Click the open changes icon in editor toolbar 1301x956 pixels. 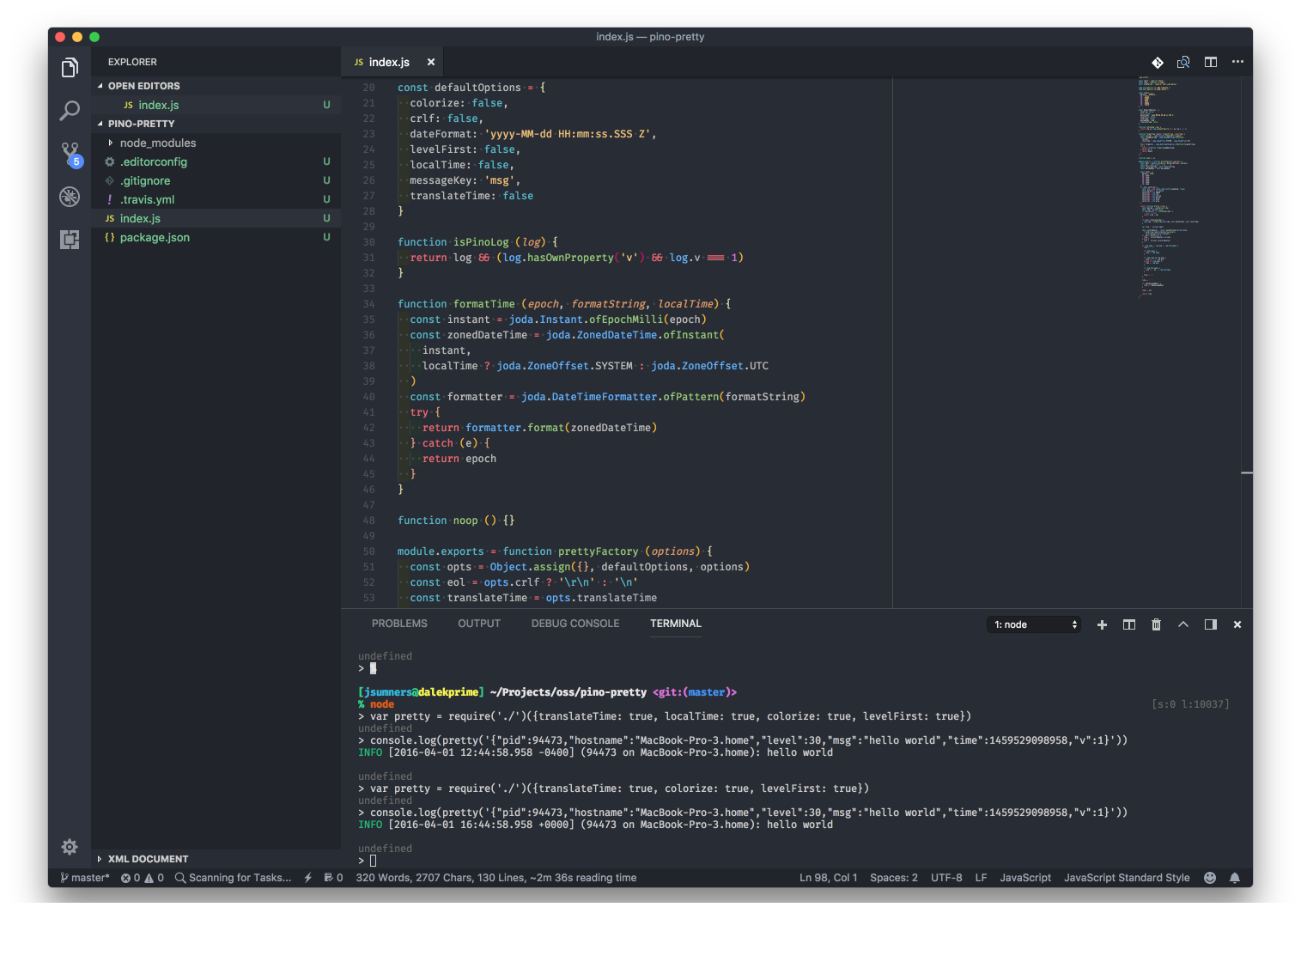pos(1183,62)
